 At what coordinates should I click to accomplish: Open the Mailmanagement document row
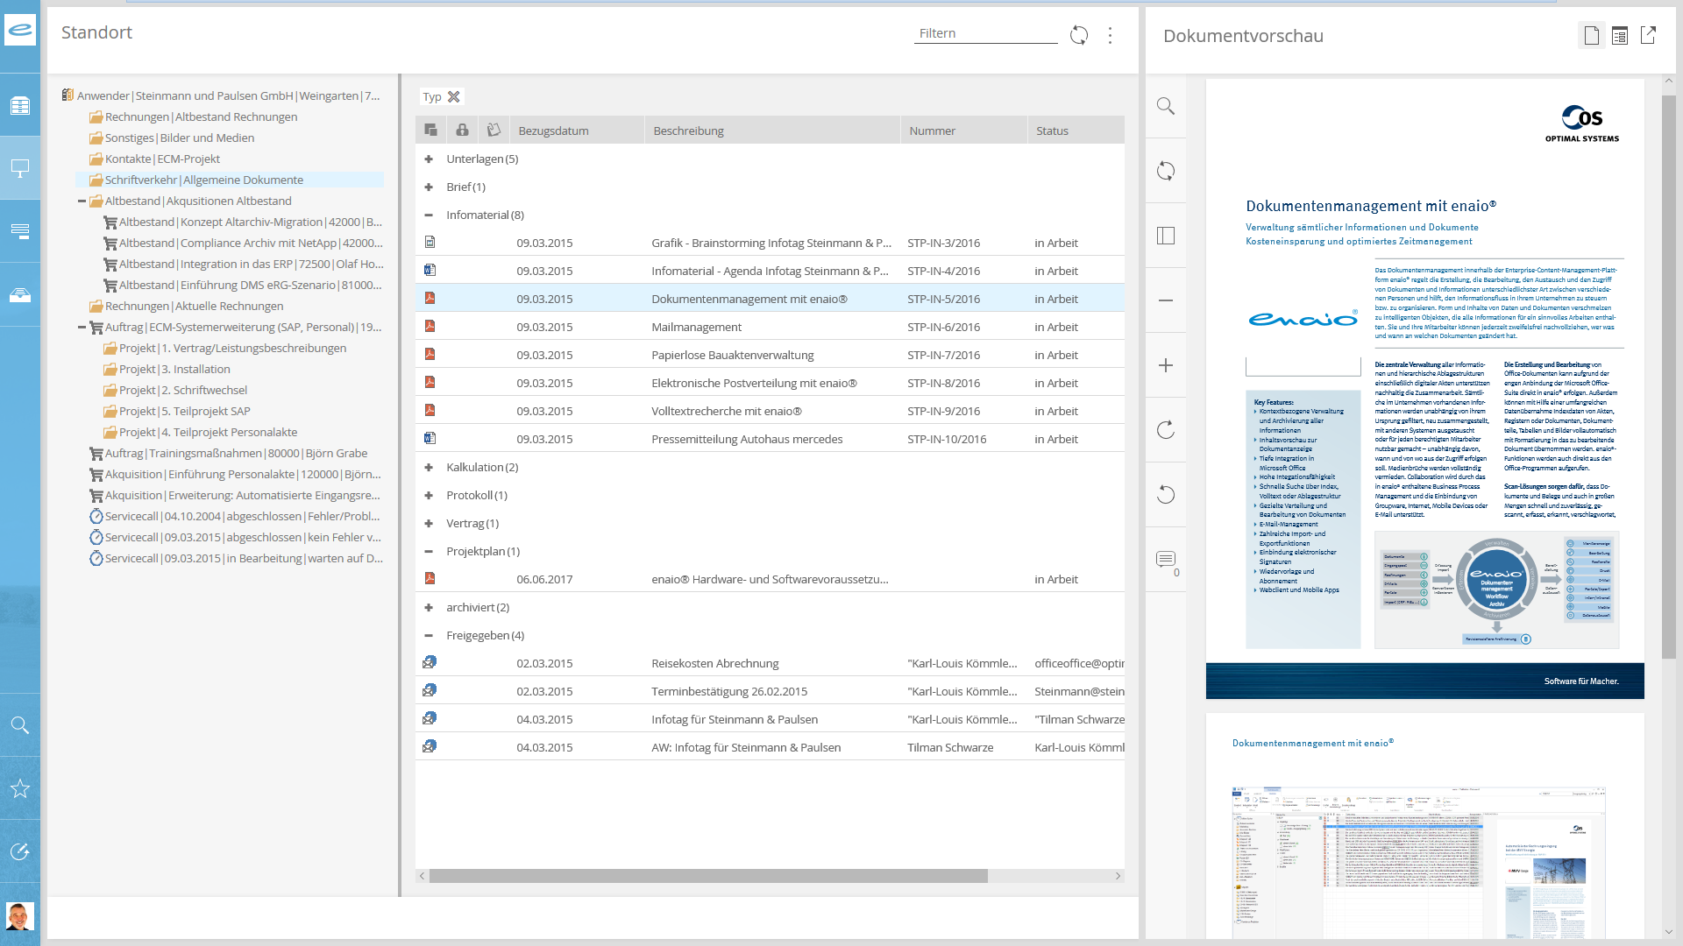click(696, 327)
